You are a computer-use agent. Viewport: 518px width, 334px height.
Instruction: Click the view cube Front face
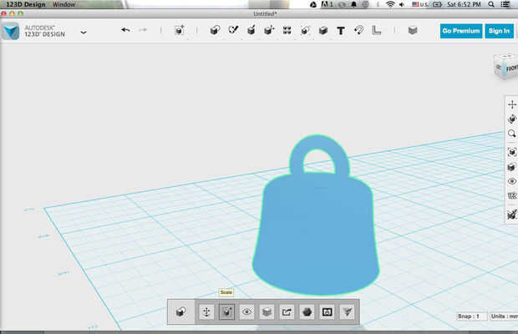(x=511, y=68)
